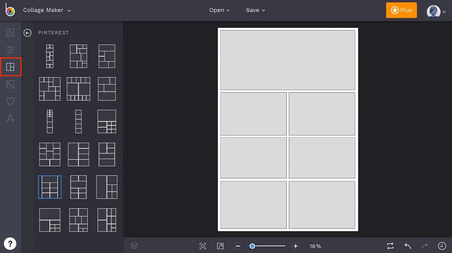The width and height of the screenshot is (452, 253).
Task: Click the orange Plus upgrade button
Action: (401, 10)
